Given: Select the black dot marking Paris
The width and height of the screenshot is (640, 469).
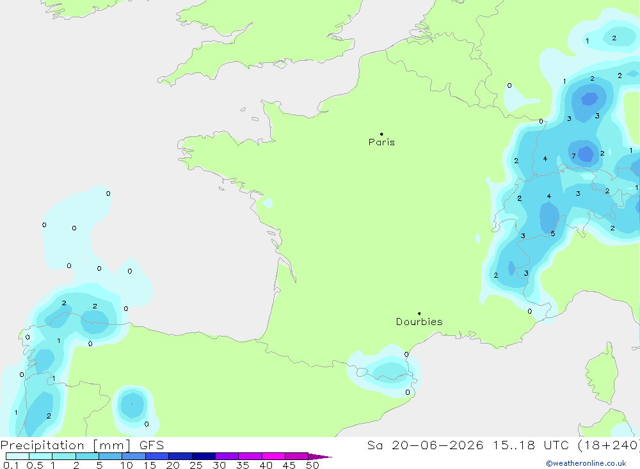Looking at the screenshot, I should coord(381,134).
